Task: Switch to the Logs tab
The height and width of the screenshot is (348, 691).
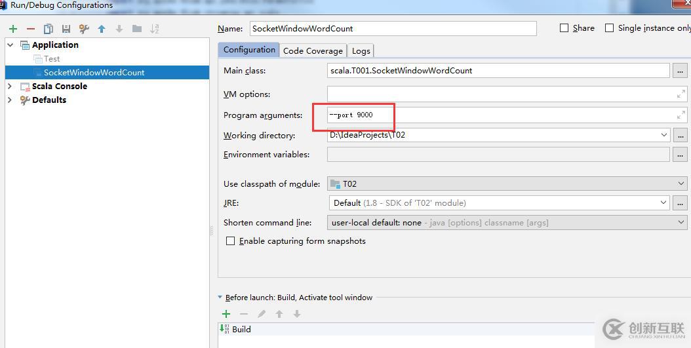Action: coord(361,50)
